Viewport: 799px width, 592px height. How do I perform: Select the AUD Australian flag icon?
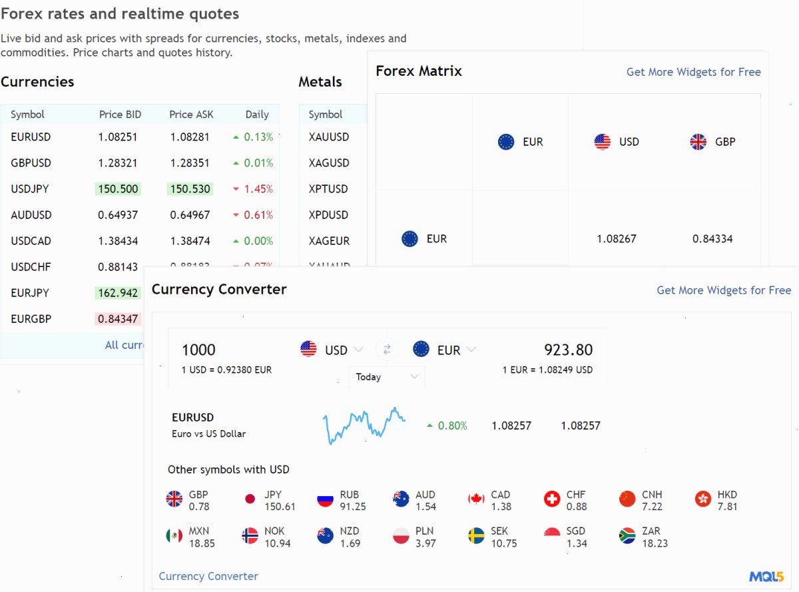point(401,499)
